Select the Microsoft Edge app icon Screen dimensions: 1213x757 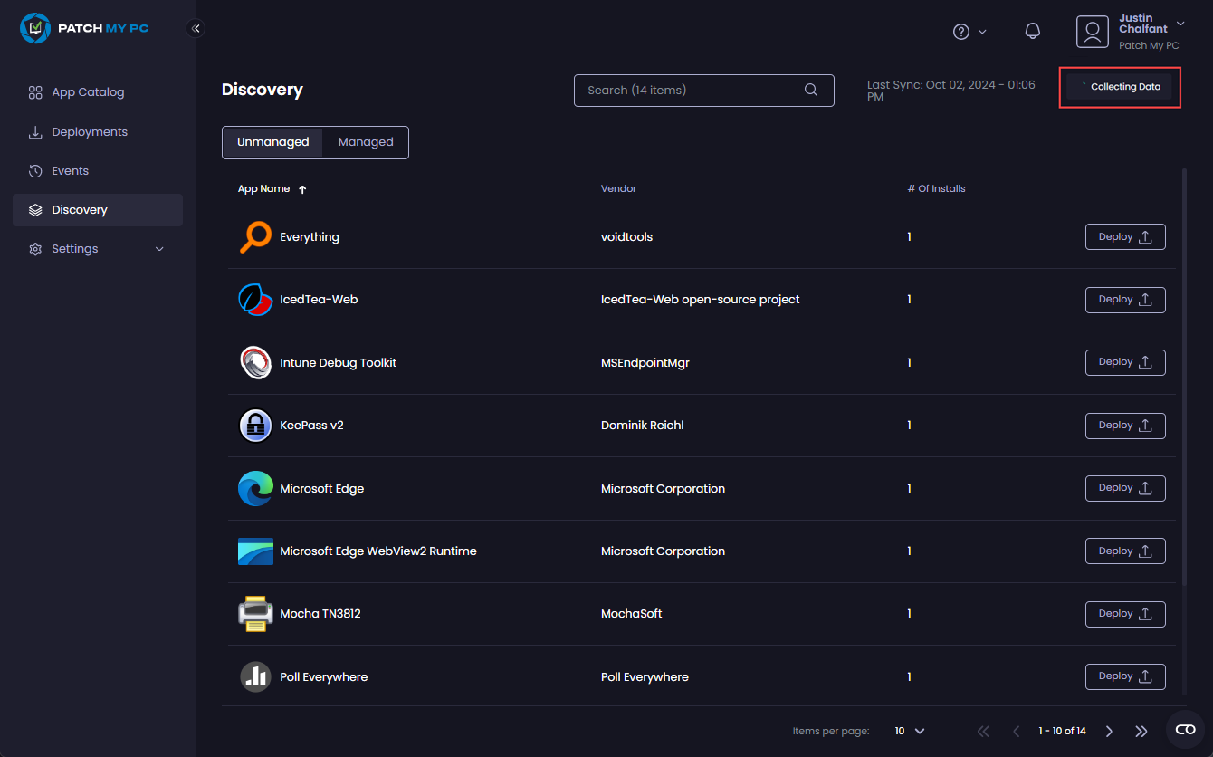tap(255, 488)
